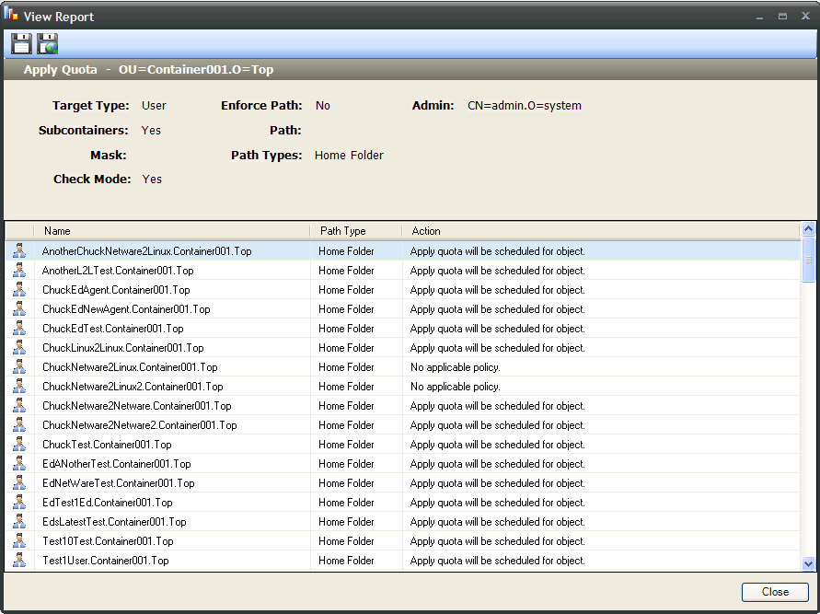Click Home Folder cell in ChuckEdAgent row
This screenshot has height=614, width=820.
tap(346, 290)
